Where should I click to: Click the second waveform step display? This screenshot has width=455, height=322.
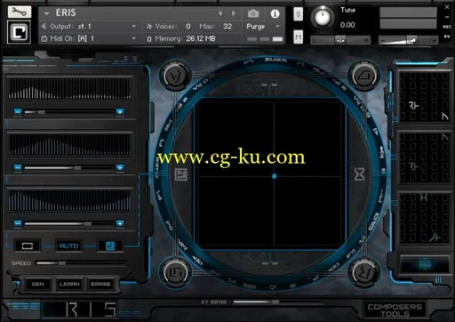pyautogui.click(x=69, y=144)
